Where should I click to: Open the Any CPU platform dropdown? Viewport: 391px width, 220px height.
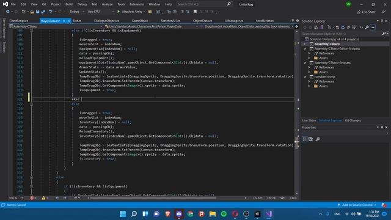point(101,12)
